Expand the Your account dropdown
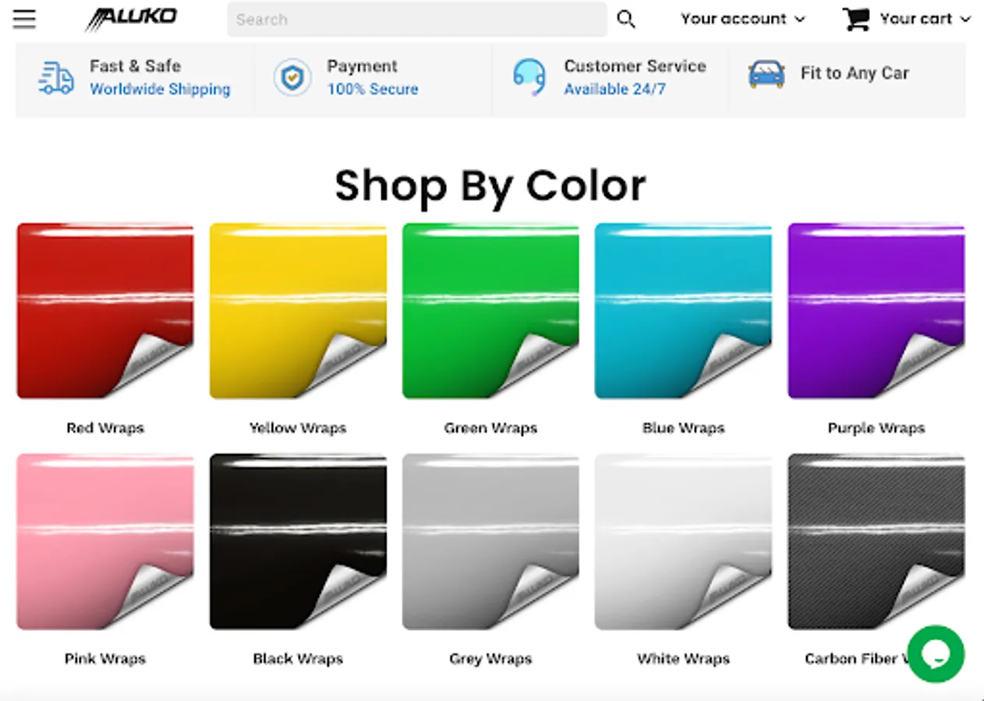The image size is (984, 701). (742, 19)
